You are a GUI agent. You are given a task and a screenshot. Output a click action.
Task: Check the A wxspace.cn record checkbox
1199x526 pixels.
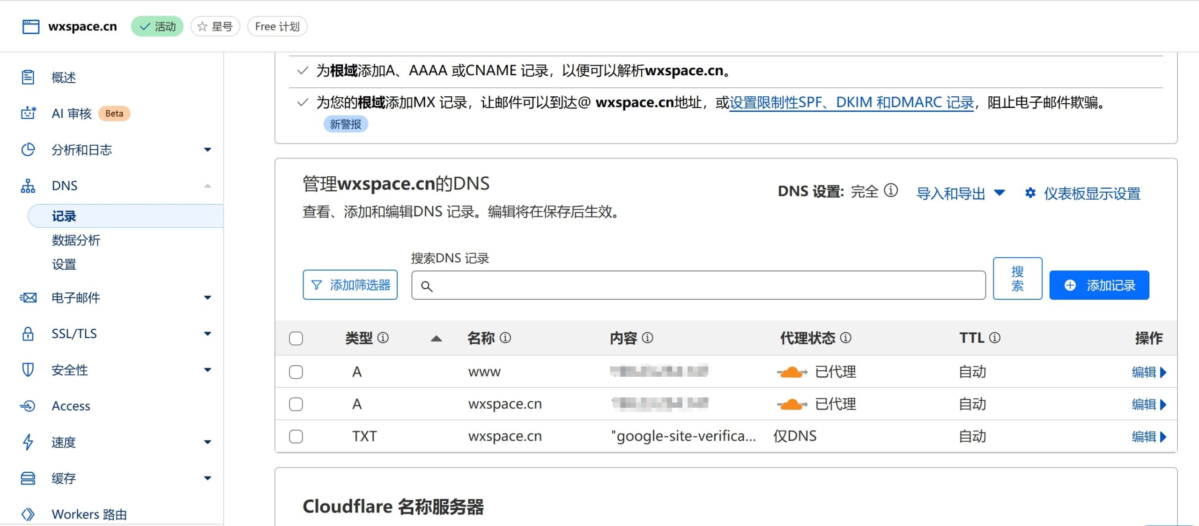[x=296, y=404]
